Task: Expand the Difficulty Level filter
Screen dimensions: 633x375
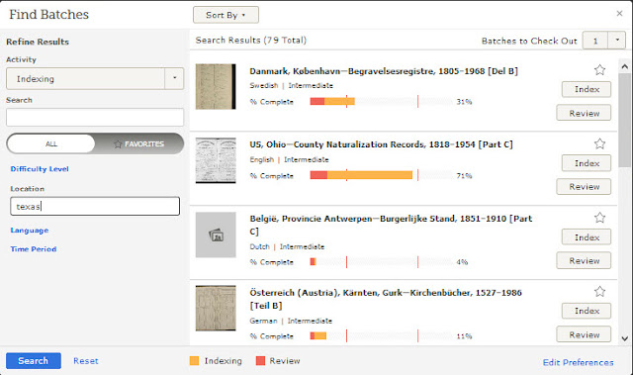Action: pyautogui.click(x=40, y=169)
